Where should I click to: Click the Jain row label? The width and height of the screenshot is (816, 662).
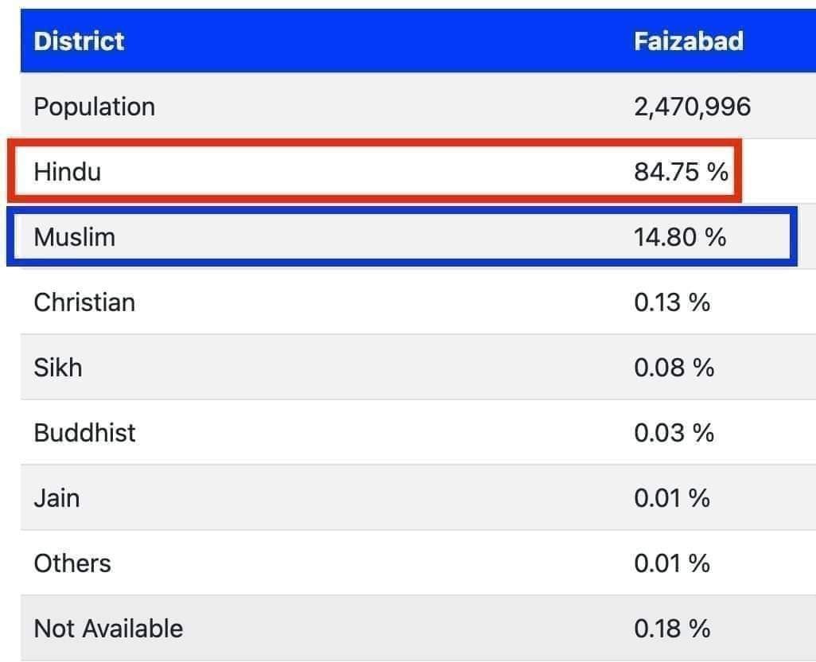[x=56, y=498]
